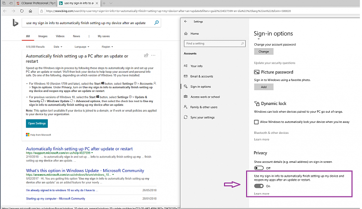Select the News search tab
This screenshot has width=362, height=209.
point(76,36)
